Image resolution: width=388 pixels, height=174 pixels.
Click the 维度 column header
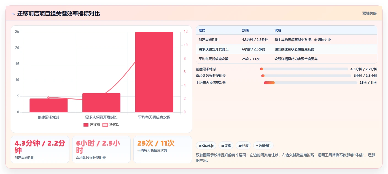pos(202,30)
